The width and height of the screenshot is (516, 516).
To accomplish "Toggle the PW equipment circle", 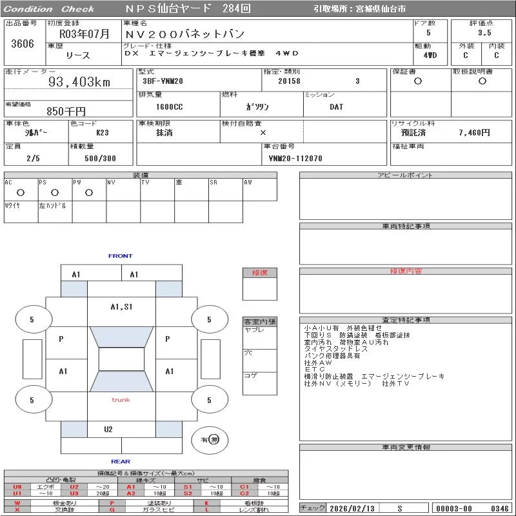I will [x=89, y=192].
